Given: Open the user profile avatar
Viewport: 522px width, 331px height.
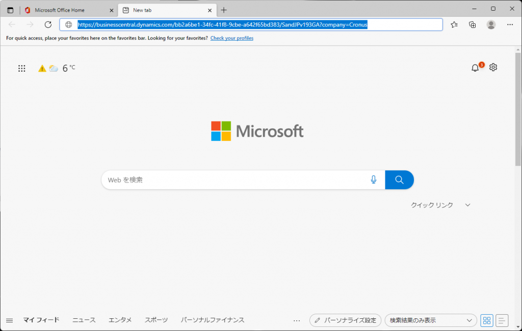Looking at the screenshot, I should [491, 24].
